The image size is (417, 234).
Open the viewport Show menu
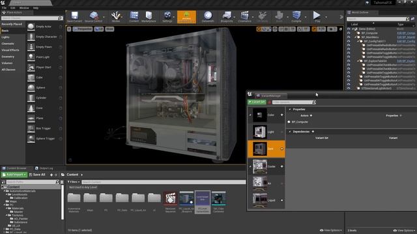(x=109, y=29)
